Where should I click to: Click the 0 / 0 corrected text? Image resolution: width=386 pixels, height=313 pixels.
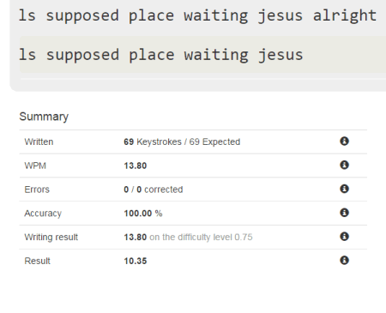pyautogui.click(x=154, y=190)
